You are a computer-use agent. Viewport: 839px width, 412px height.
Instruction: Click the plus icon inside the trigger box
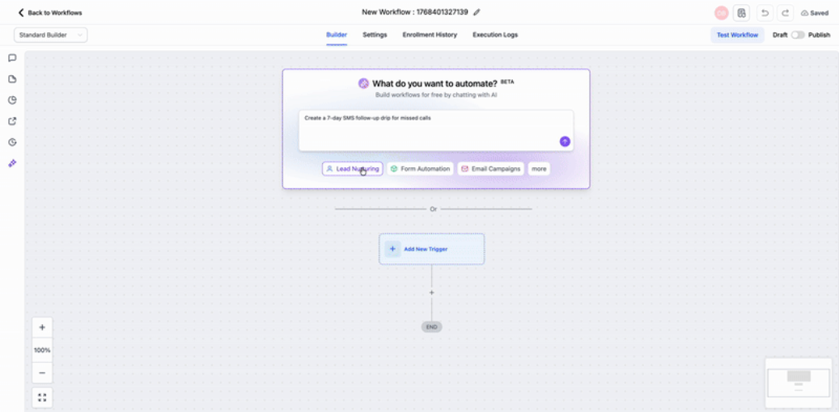tap(392, 249)
